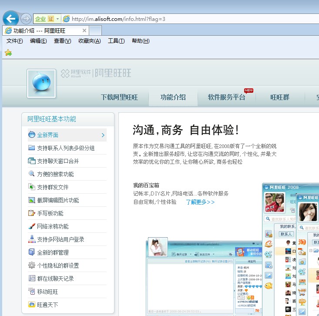Open 手写板功能 feature link

(50, 213)
